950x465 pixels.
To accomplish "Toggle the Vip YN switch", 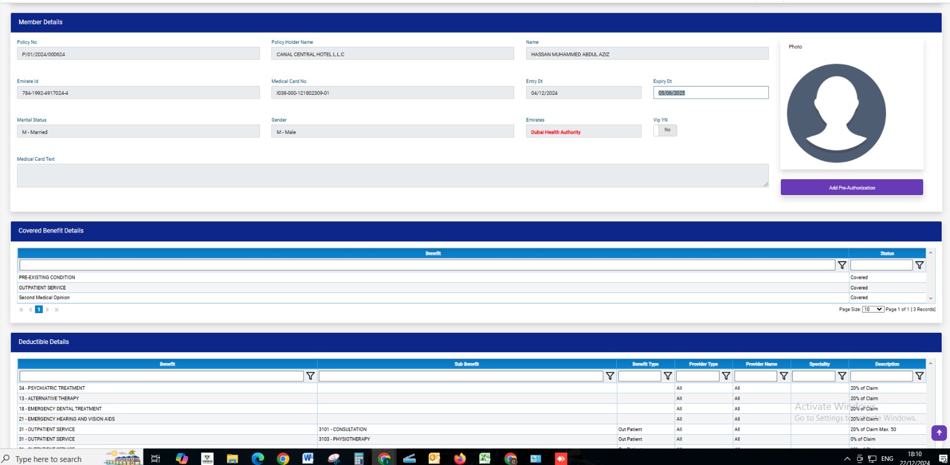I will pyautogui.click(x=665, y=130).
